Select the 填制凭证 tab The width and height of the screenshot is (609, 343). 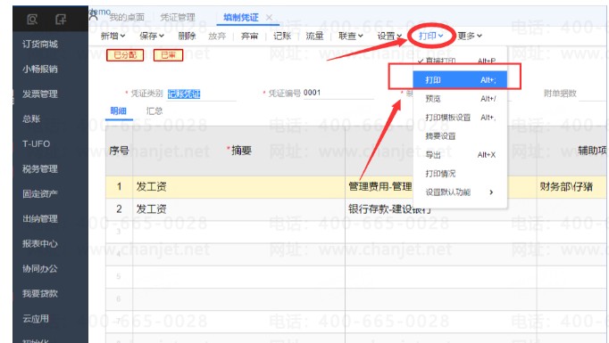tap(241, 18)
